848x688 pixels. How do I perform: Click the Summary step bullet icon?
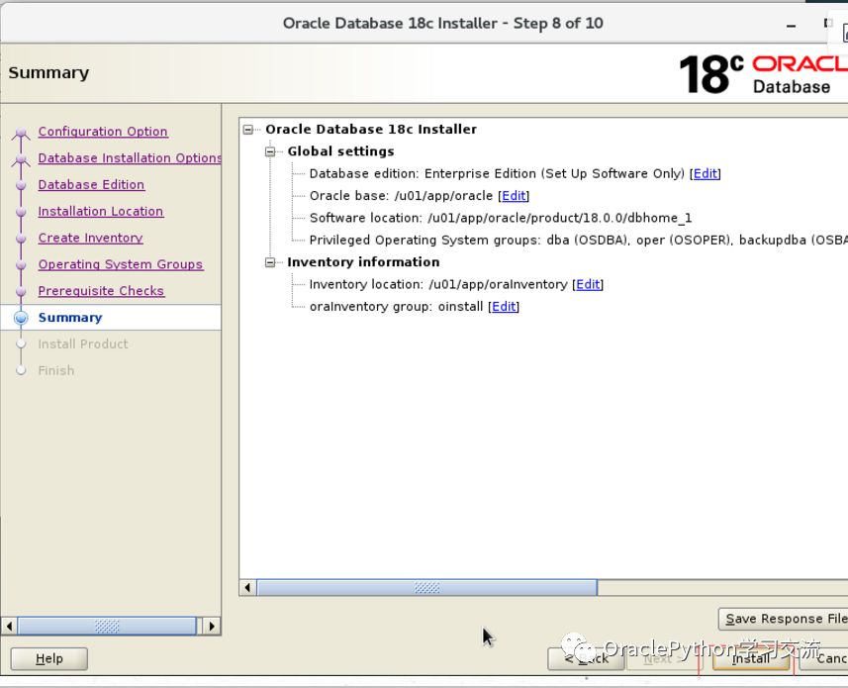[x=21, y=318]
